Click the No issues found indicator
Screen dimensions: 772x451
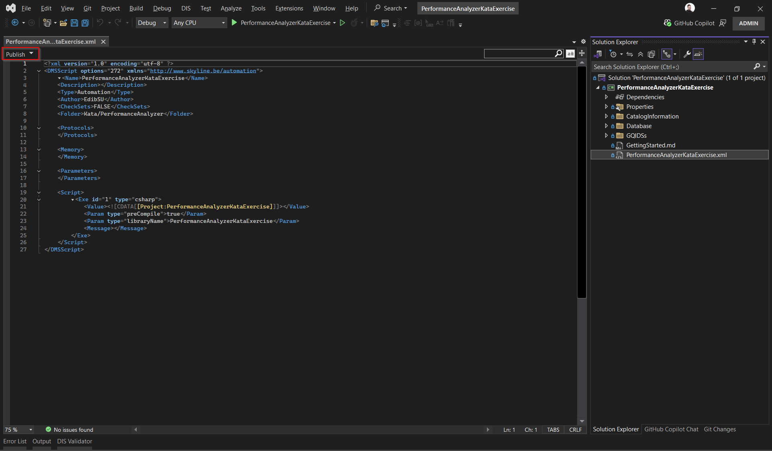pos(70,430)
